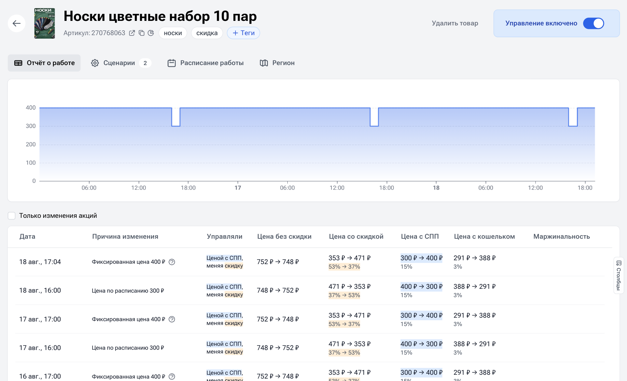Click help icon on 17 авг., 17:00 row
Viewport: 627px width, 381px height.
tap(172, 319)
